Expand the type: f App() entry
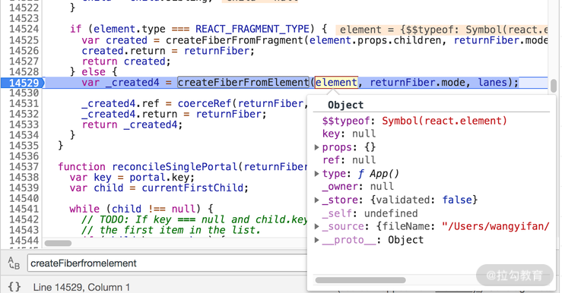Viewport: 562px width, 293px height. coord(316,174)
